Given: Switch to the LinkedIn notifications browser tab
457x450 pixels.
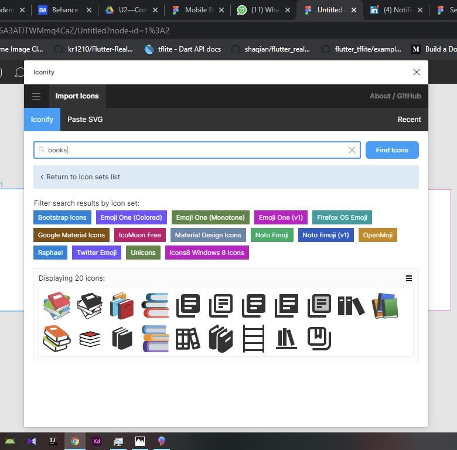Looking at the screenshot, I should [x=397, y=10].
